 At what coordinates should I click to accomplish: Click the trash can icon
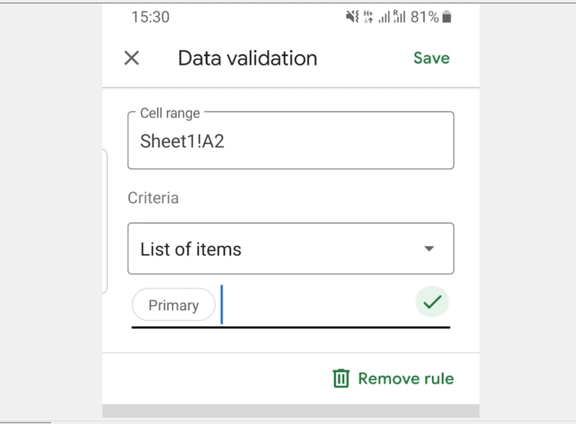[341, 379]
